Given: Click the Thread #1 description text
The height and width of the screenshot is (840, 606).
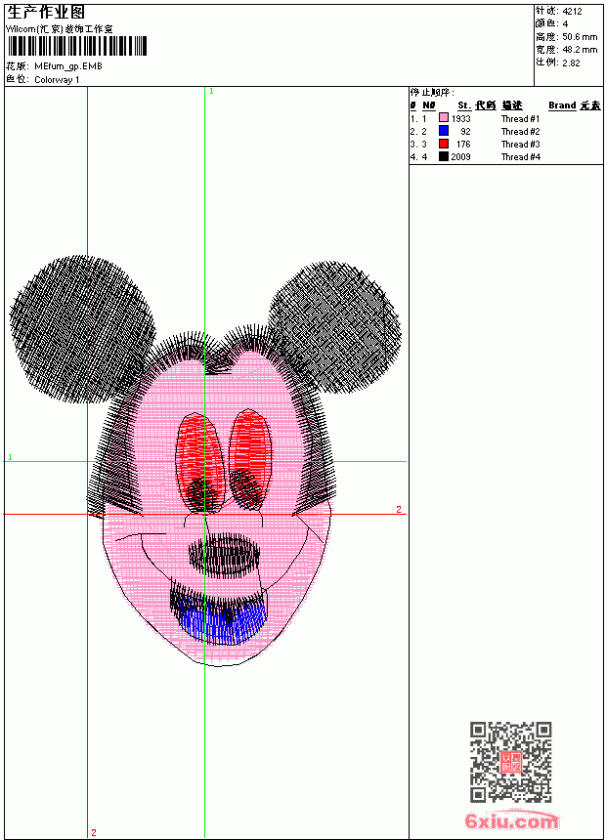Looking at the screenshot, I should [x=520, y=118].
